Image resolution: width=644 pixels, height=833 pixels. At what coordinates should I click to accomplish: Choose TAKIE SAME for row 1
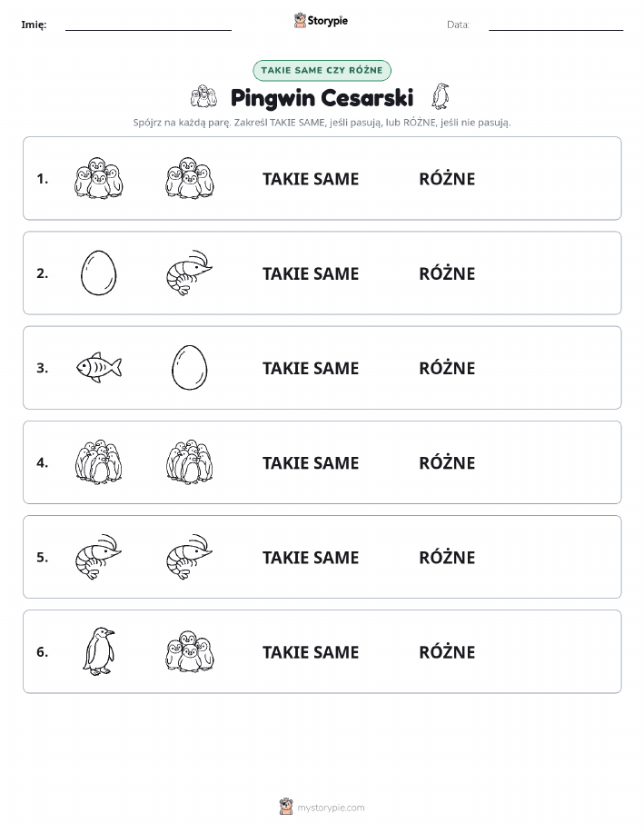[x=311, y=179]
